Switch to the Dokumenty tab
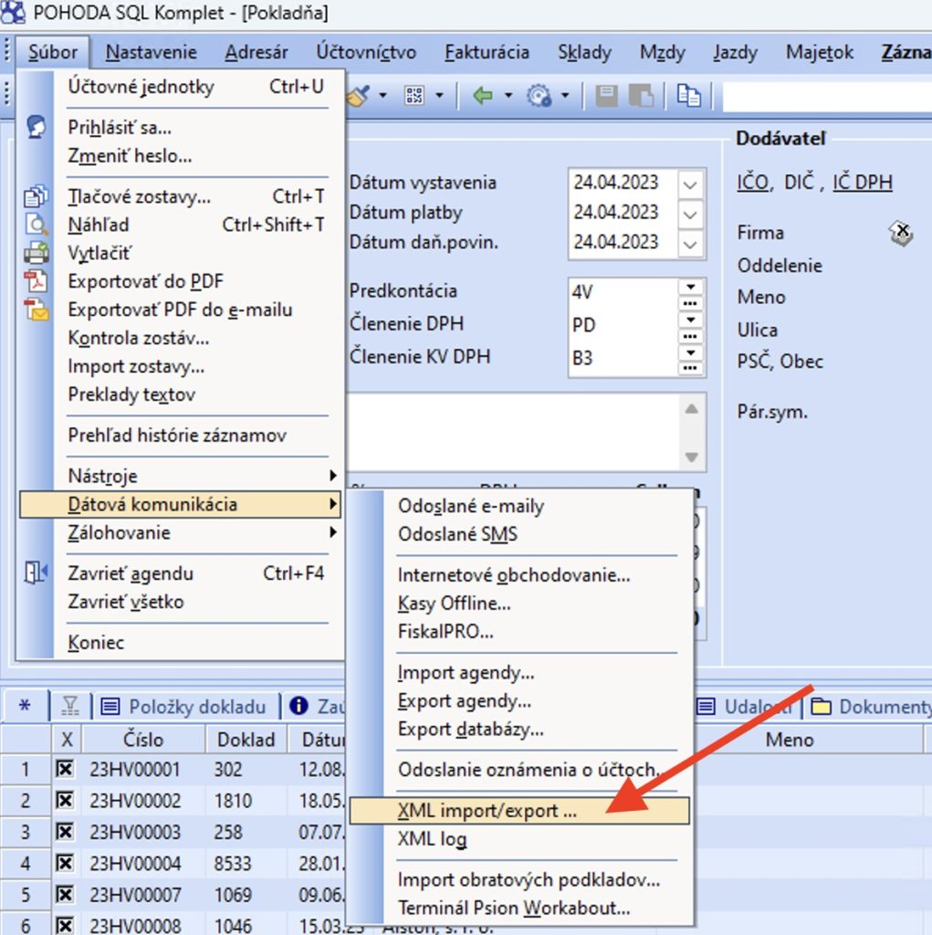This screenshot has width=932, height=935. point(871,707)
